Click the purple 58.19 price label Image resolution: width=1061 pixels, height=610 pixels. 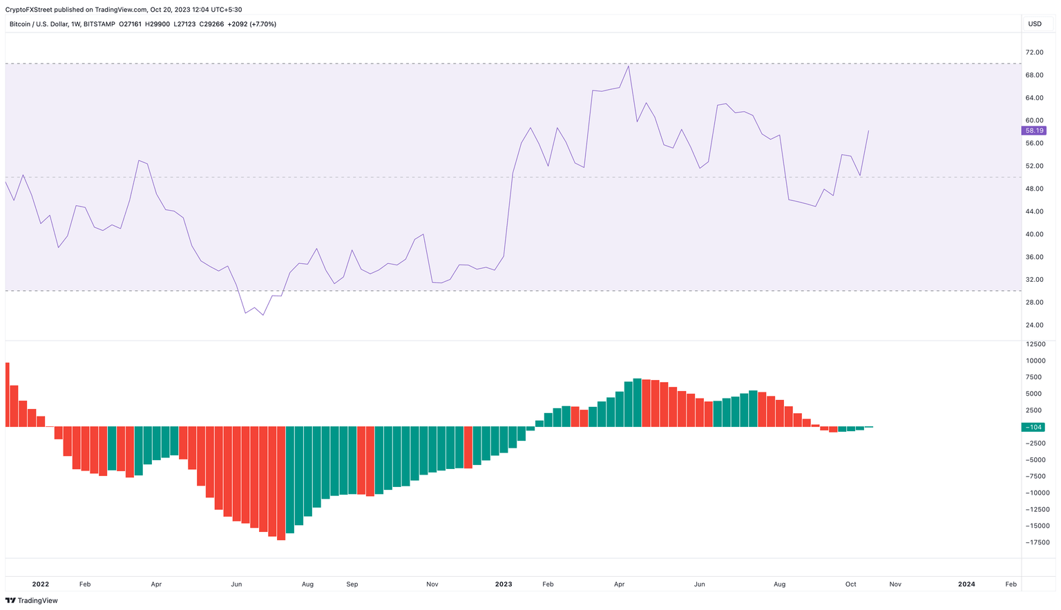tap(1034, 130)
